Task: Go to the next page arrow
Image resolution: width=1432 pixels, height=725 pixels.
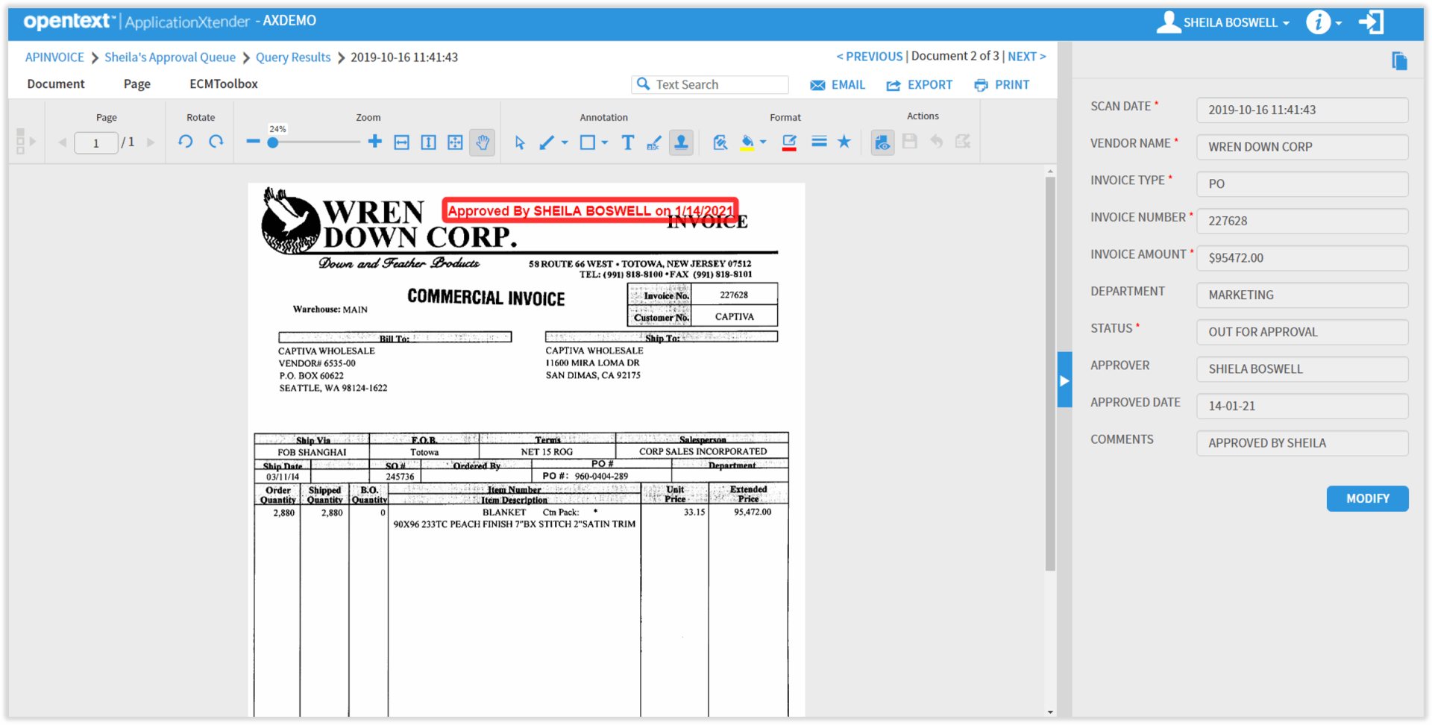Action: pyautogui.click(x=151, y=142)
